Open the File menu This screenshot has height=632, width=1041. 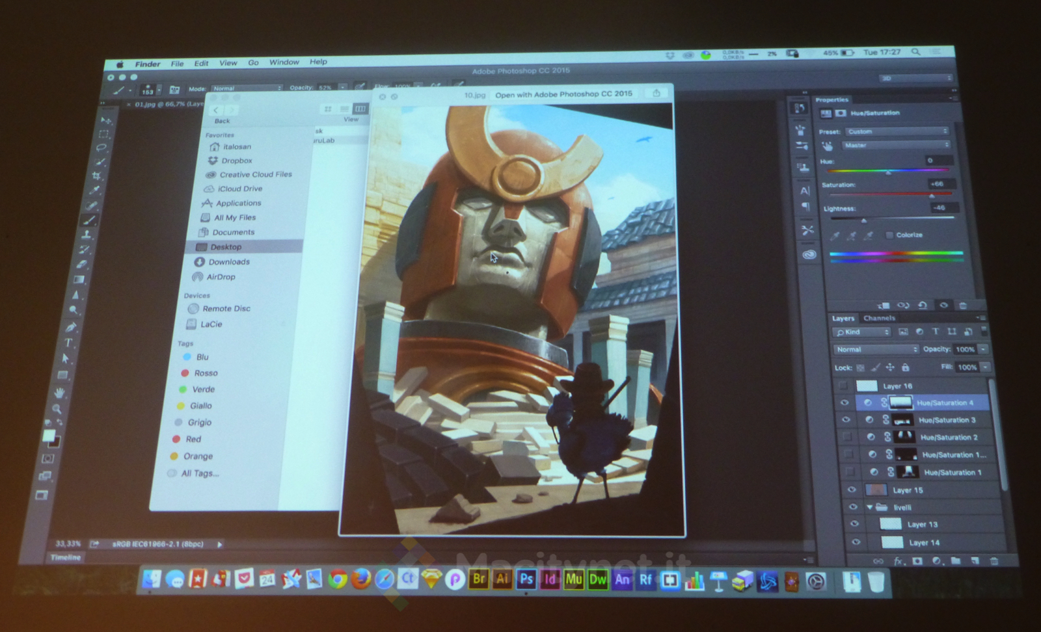coord(177,64)
